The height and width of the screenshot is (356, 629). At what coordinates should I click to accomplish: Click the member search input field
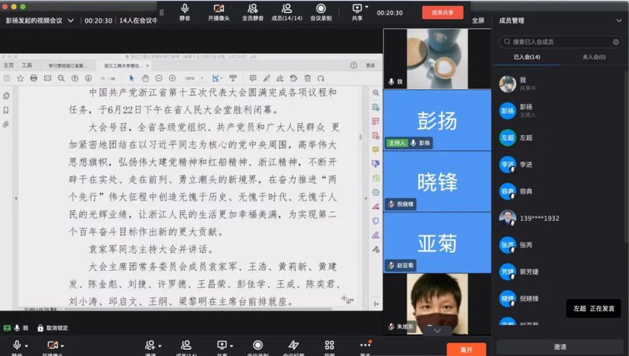coord(558,42)
